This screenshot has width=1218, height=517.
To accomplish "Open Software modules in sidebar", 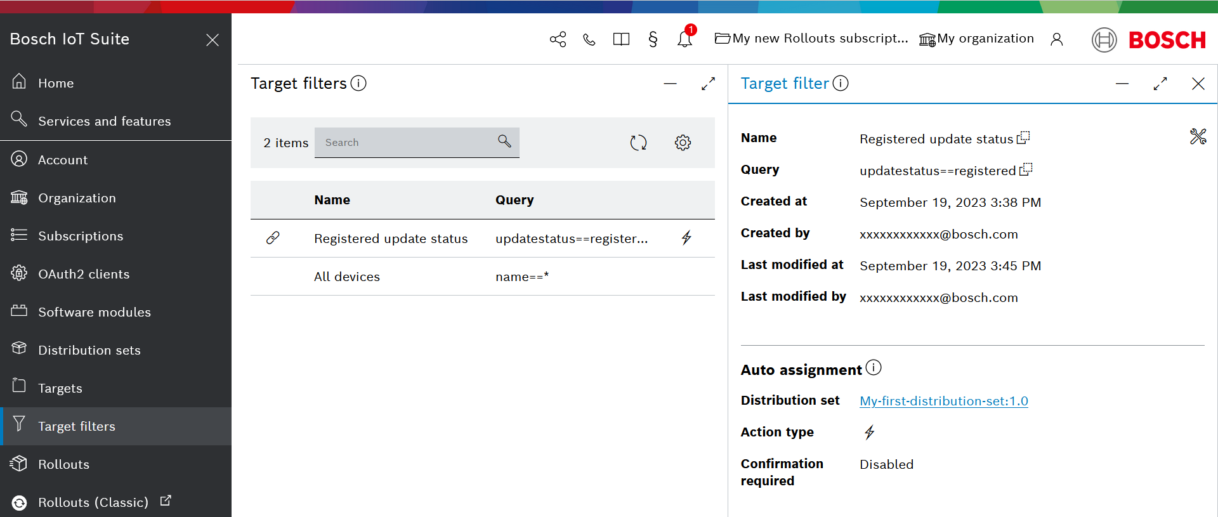I will pyautogui.click(x=94, y=312).
